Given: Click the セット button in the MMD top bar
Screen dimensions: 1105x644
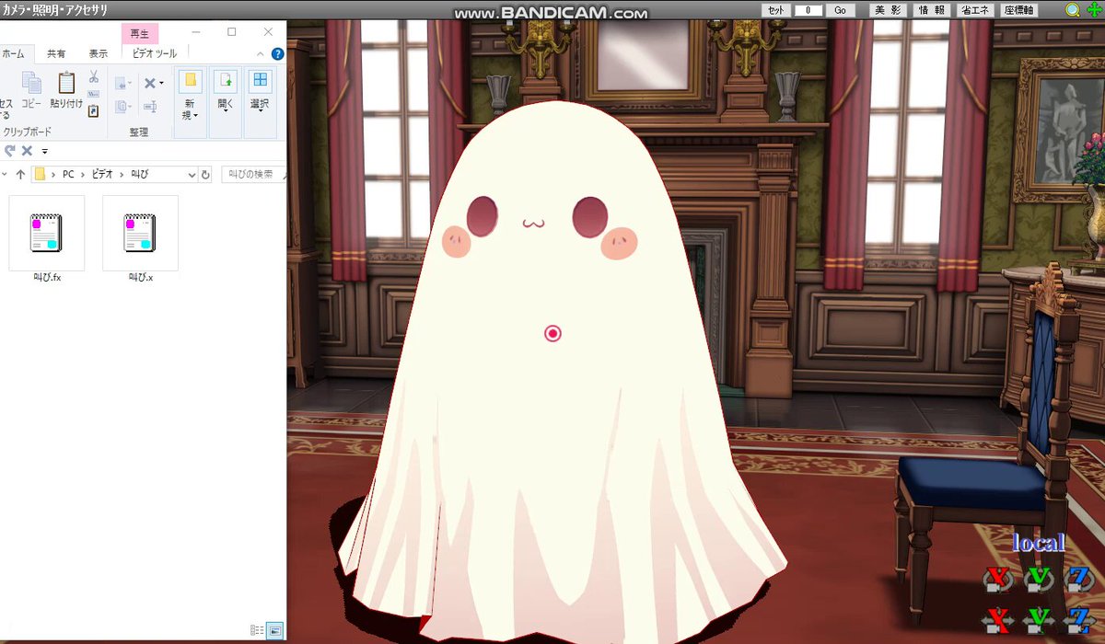Looking at the screenshot, I should click(775, 10).
